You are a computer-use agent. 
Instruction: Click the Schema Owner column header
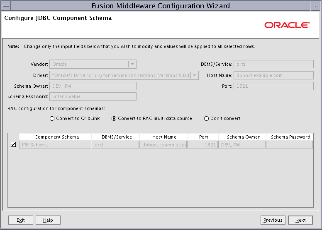click(x=242, y=137)
